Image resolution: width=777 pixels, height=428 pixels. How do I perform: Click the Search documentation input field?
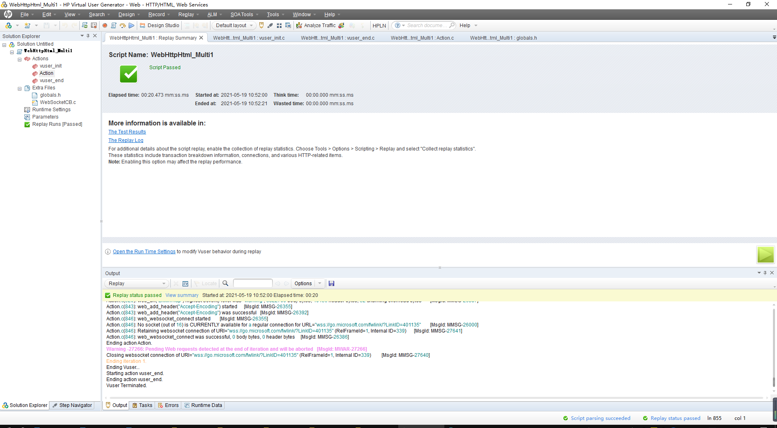pos(427,25)
